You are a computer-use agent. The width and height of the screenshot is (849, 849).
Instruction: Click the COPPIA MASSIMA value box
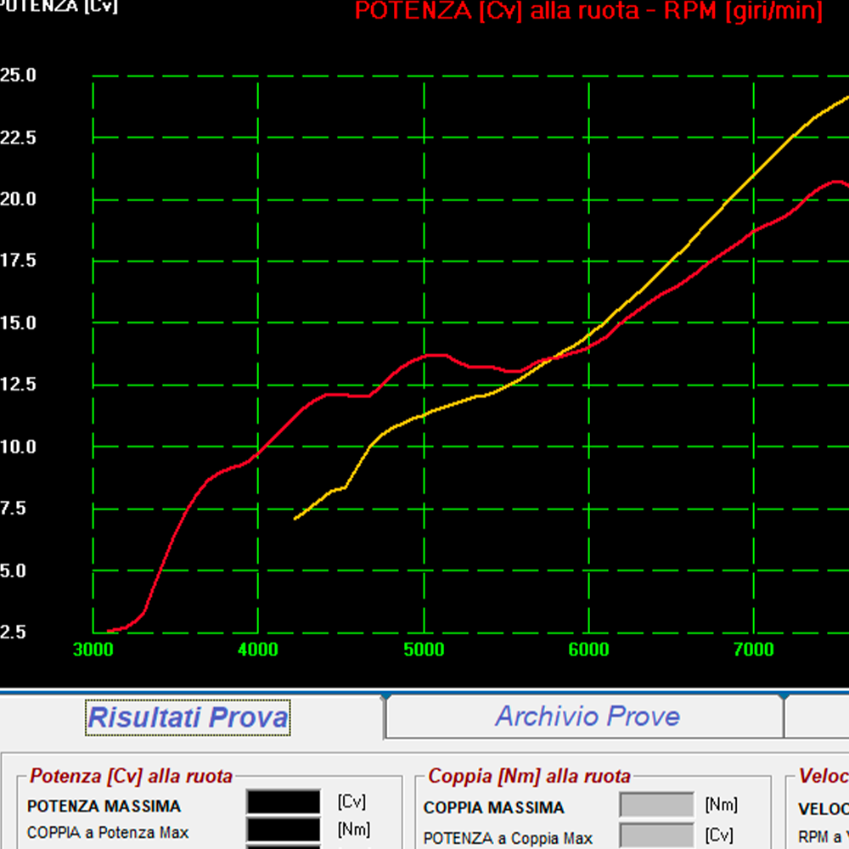pyautogui.click(x=656, y=805)
